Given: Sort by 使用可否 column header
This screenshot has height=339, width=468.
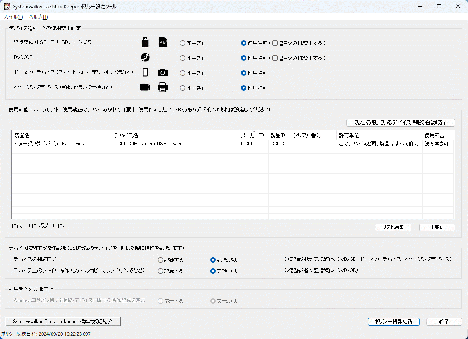Looking at the screenshot, I should click(x=438, y=135).
